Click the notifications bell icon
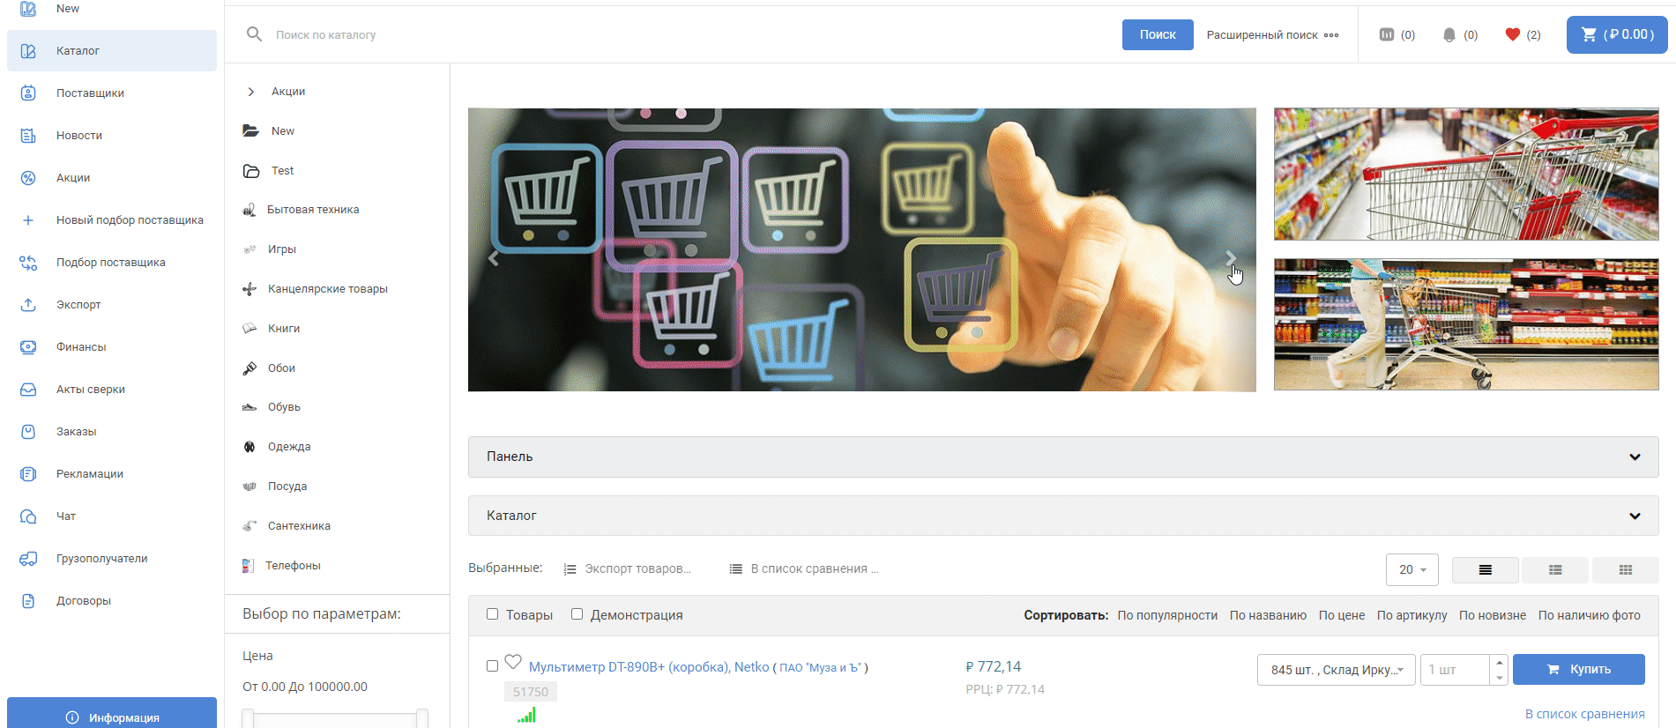This screenshot has width=1676, height=728. pyautogui.click(x=1449, y=34)
